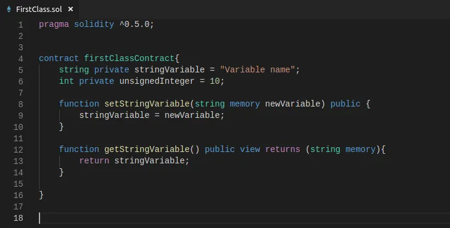Screen dimensions: 450x228
Task: Click the 'return' keyword on line 13
Action: [x=94, y=160]
